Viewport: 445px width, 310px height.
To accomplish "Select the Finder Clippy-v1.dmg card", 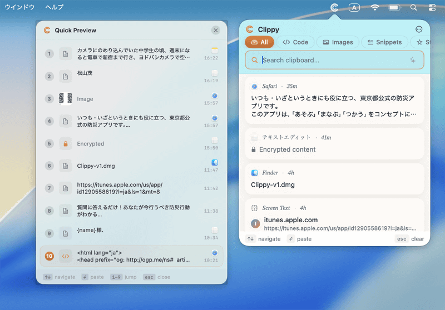I will coord(334,179).
